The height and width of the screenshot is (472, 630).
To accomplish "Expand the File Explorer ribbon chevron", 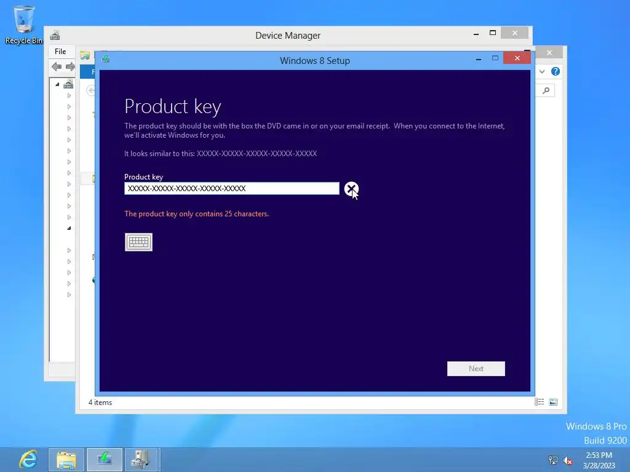I will [542, 71].
